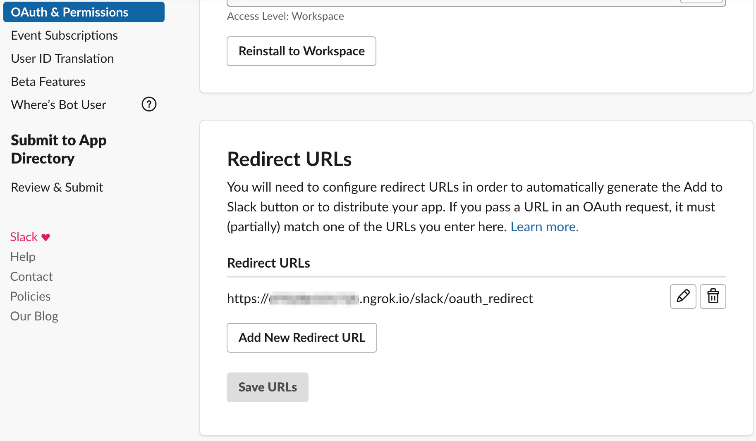Screen dimensions: 756x441
Task: Open the Policies footer link
Action: coord(30,296)
